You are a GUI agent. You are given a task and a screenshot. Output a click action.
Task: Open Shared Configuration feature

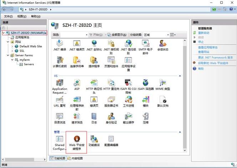point(60,143)
